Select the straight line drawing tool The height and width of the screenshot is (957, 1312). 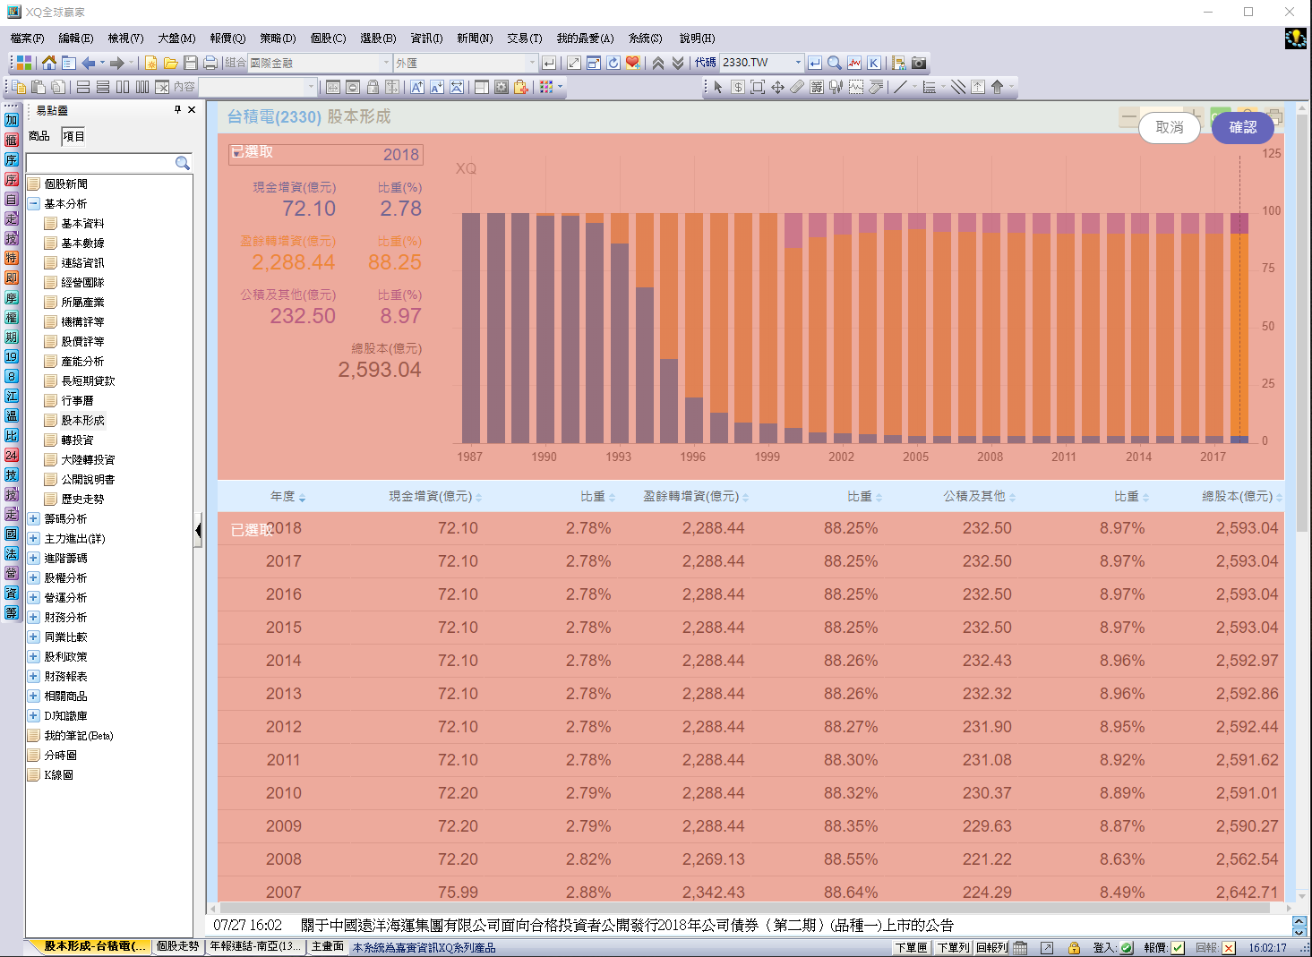[900, 87]
